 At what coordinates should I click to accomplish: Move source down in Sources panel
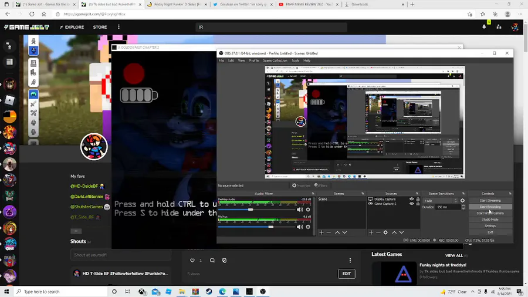click(401, 232)
